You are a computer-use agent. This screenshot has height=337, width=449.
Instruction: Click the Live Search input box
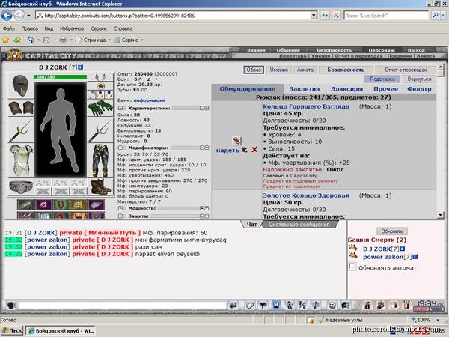[x=386, y=16]
